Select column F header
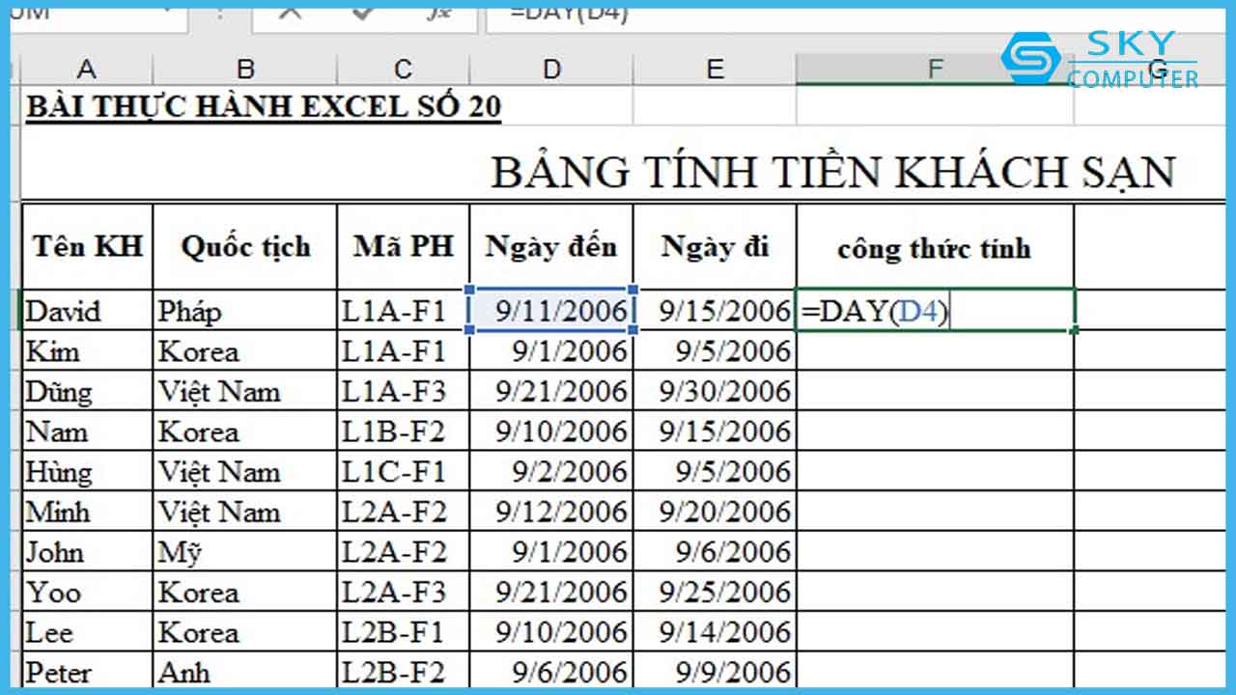 pyautogui.click(x=934, y=69)
